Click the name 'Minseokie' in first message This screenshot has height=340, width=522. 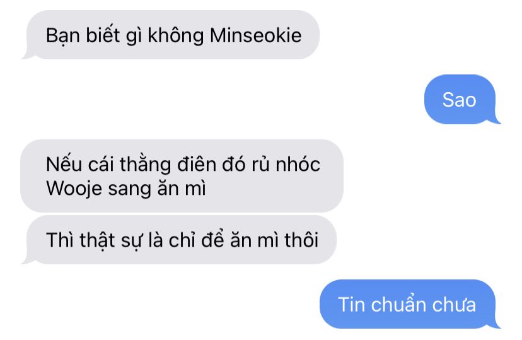(256, 35)
